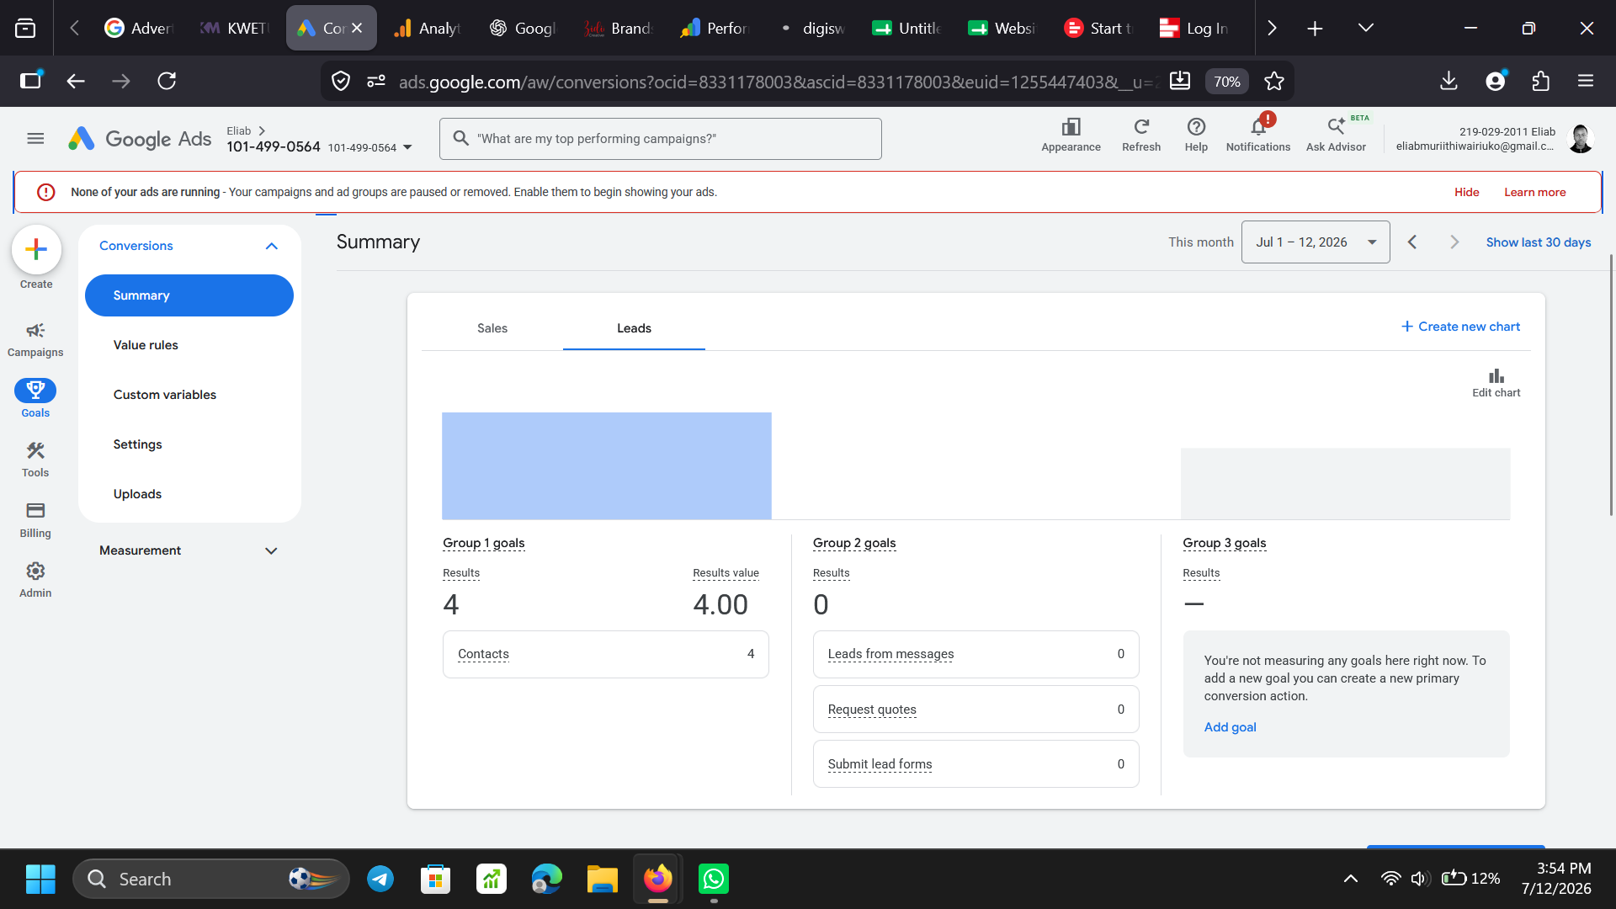
Task: Open browser downloads panel
Action: [1449, 81]
